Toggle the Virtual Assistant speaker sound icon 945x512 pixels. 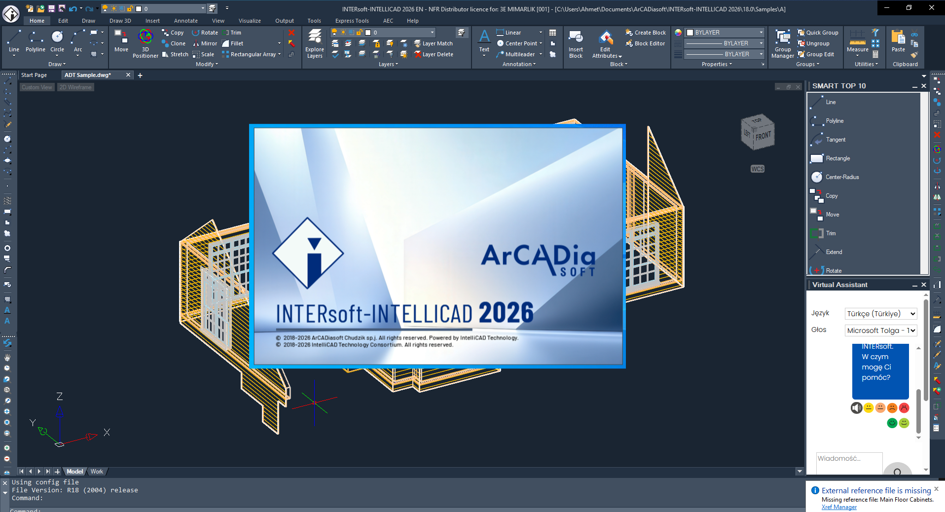[x=856, y=408]
